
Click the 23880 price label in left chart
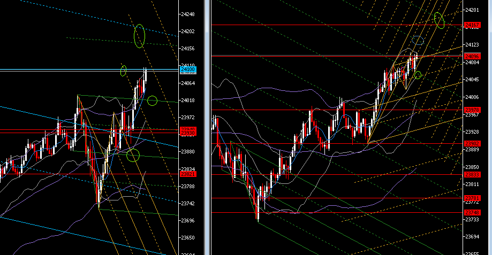pos(187,152)
